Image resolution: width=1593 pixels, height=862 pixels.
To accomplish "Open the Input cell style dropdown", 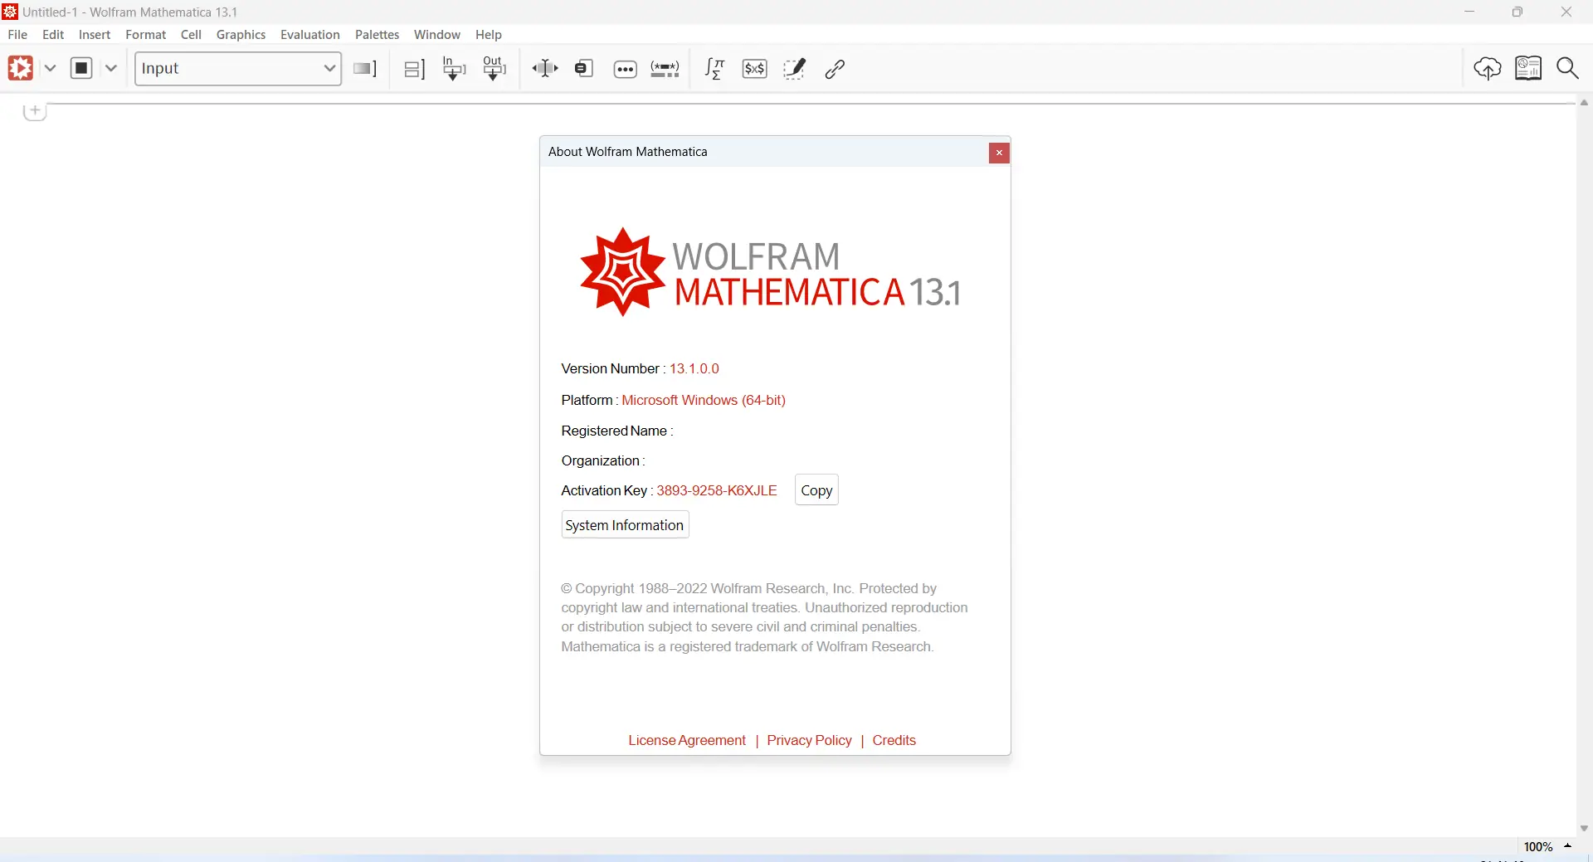I will point(238,69).
